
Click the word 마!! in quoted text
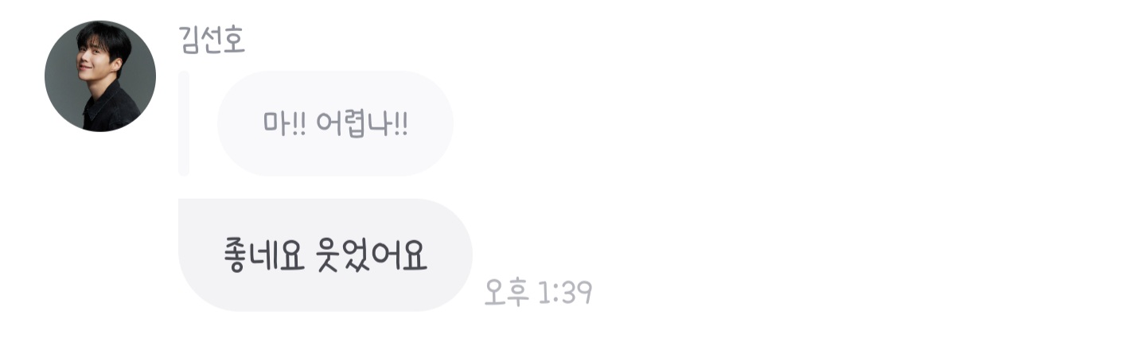(x=284, y=123)
